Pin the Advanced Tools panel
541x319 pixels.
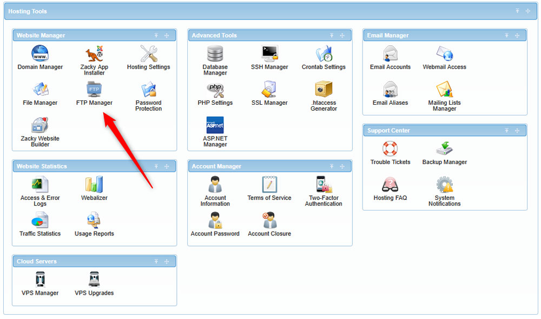[332, 35]
